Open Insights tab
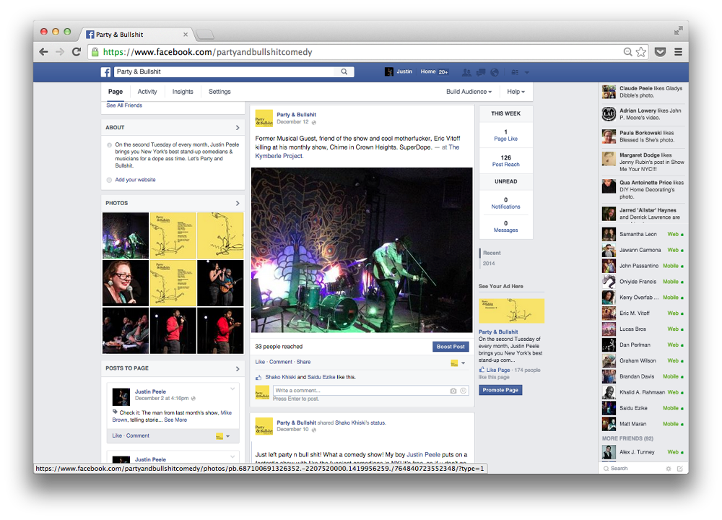The height and width of the screenshot is (520, 722). click(x=183, y=92)
